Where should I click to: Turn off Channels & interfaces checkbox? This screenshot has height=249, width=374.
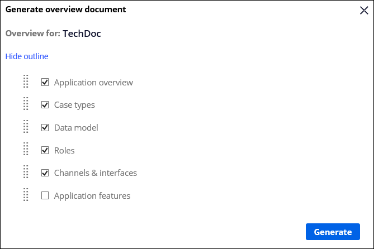pyautogui.click(x=45, y=173)
